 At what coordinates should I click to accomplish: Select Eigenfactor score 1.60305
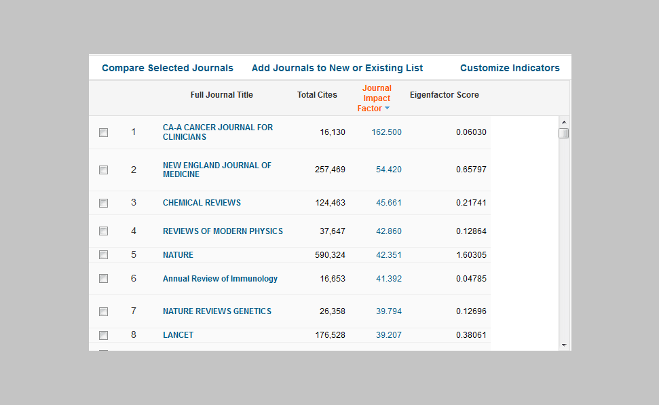tap(471, 255)
